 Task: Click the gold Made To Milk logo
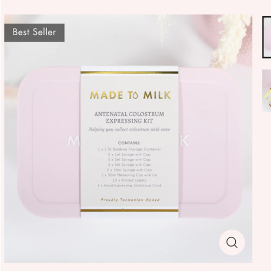[130, 95]
